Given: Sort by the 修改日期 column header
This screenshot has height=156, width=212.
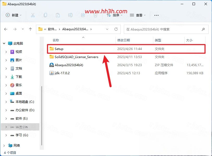Looking at the screenshot, I should point(124,40).
